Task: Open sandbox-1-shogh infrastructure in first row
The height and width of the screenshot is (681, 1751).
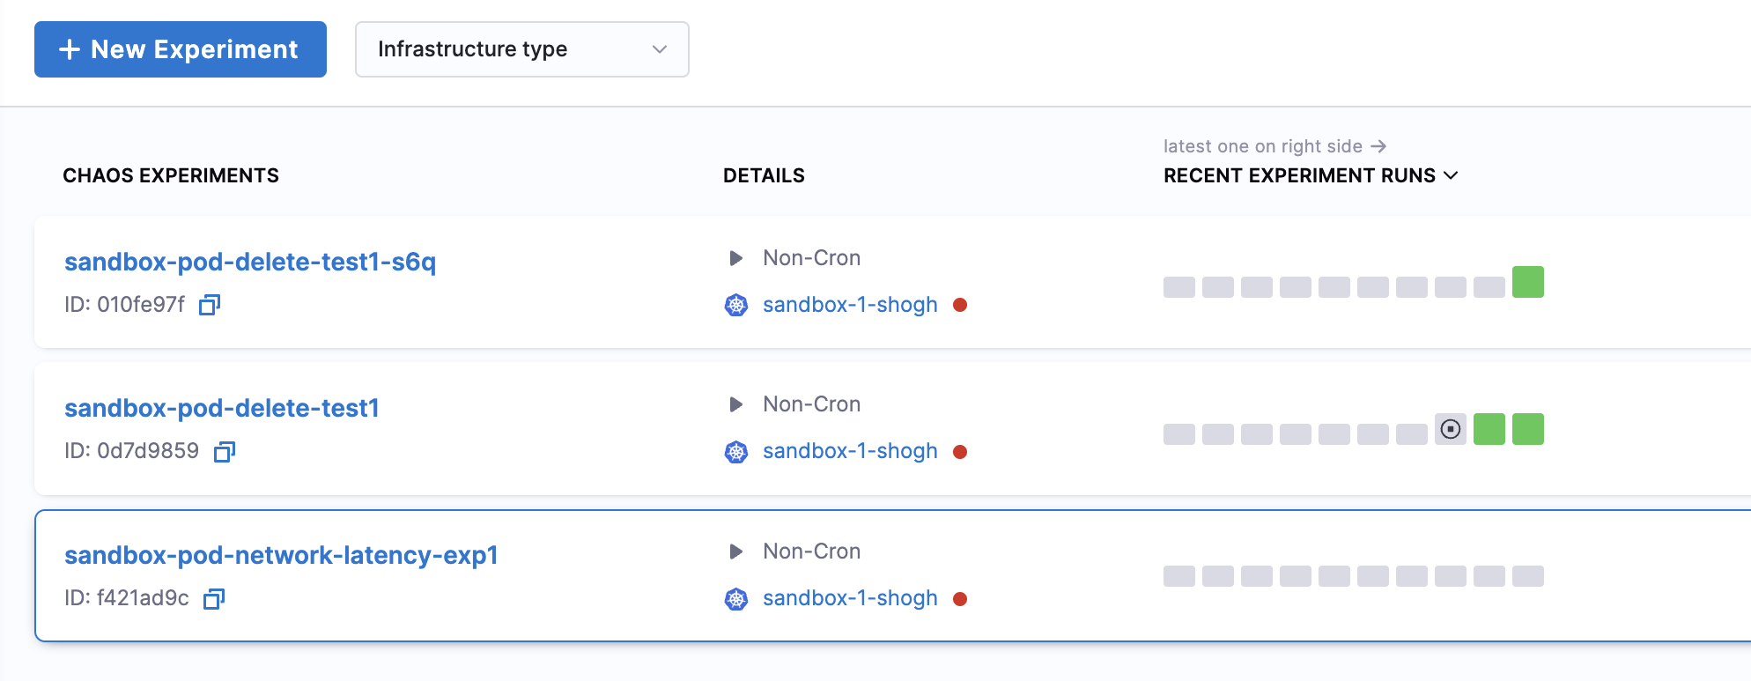Action: pyautogui.click(x=849, y=305)
